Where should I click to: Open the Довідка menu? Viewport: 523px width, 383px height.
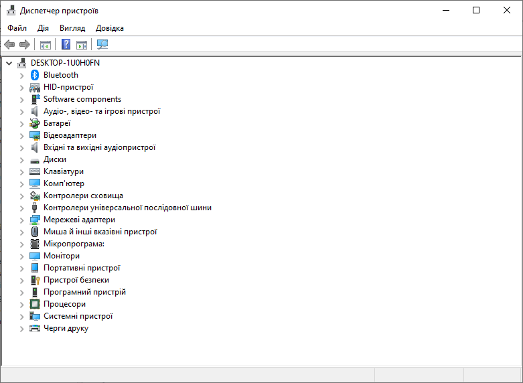110,28
